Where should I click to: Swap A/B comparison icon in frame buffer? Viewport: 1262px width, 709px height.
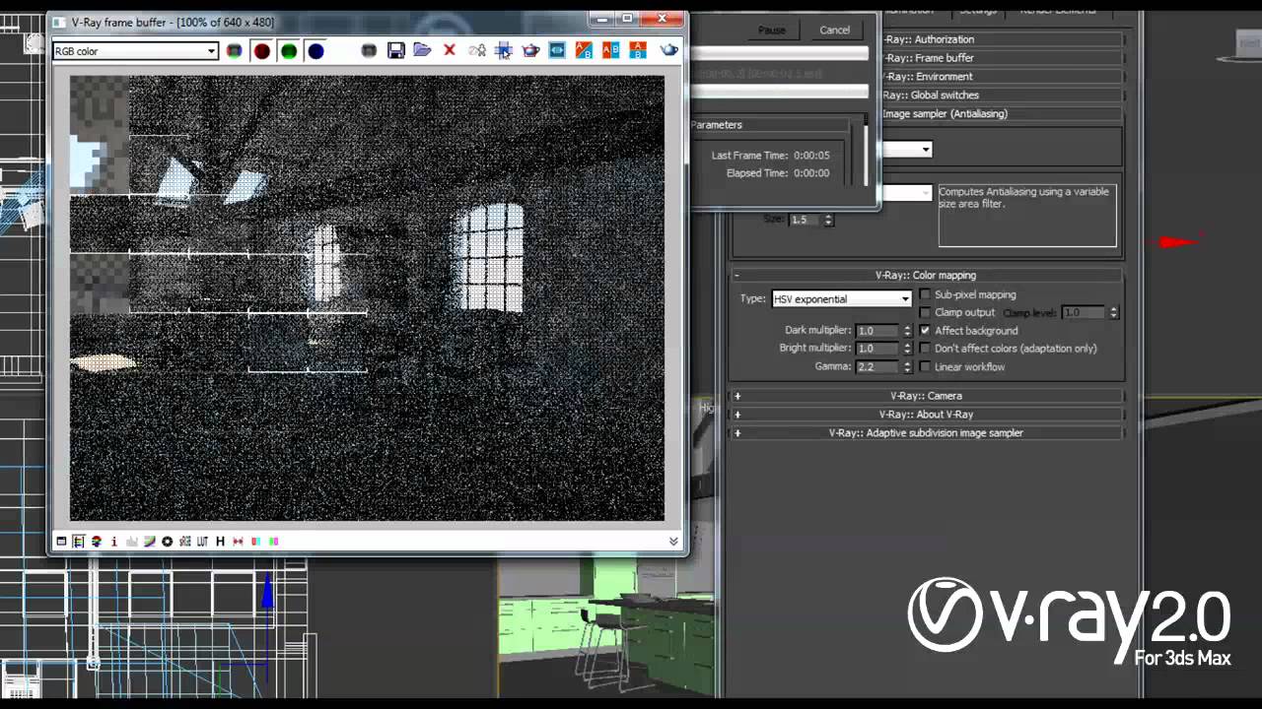tap(584, 50)
